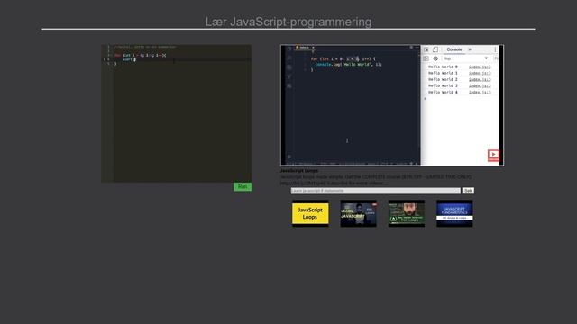The image size is (577, 324).
Task: Click the 'JavaScript Loops' video title text
Action: point(299,171)
